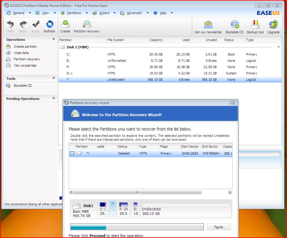287x238 pixels.
Task: Open the Help menu
Action: click(163, 13)
